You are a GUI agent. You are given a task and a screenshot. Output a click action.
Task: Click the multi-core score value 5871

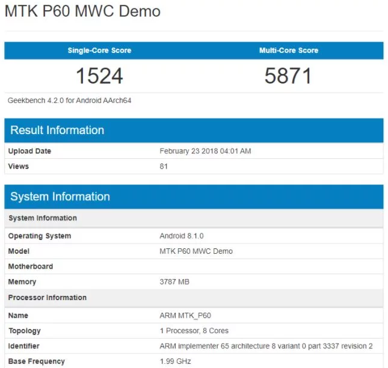(288, 76)
